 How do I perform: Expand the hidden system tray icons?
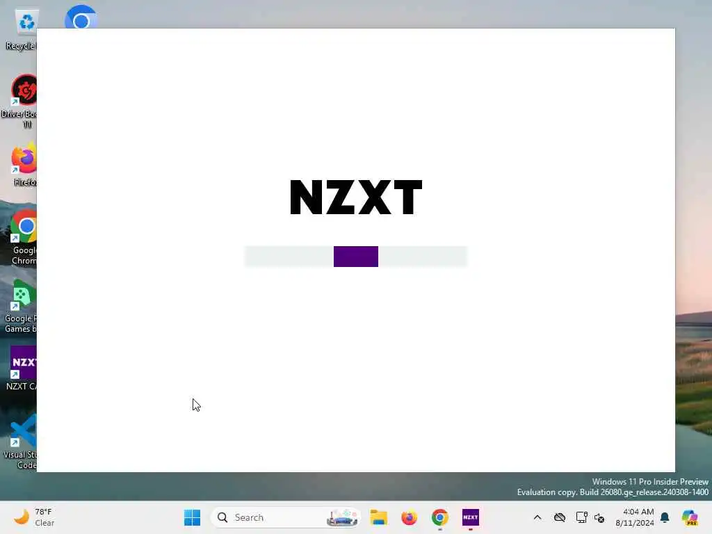click(537, 517)
